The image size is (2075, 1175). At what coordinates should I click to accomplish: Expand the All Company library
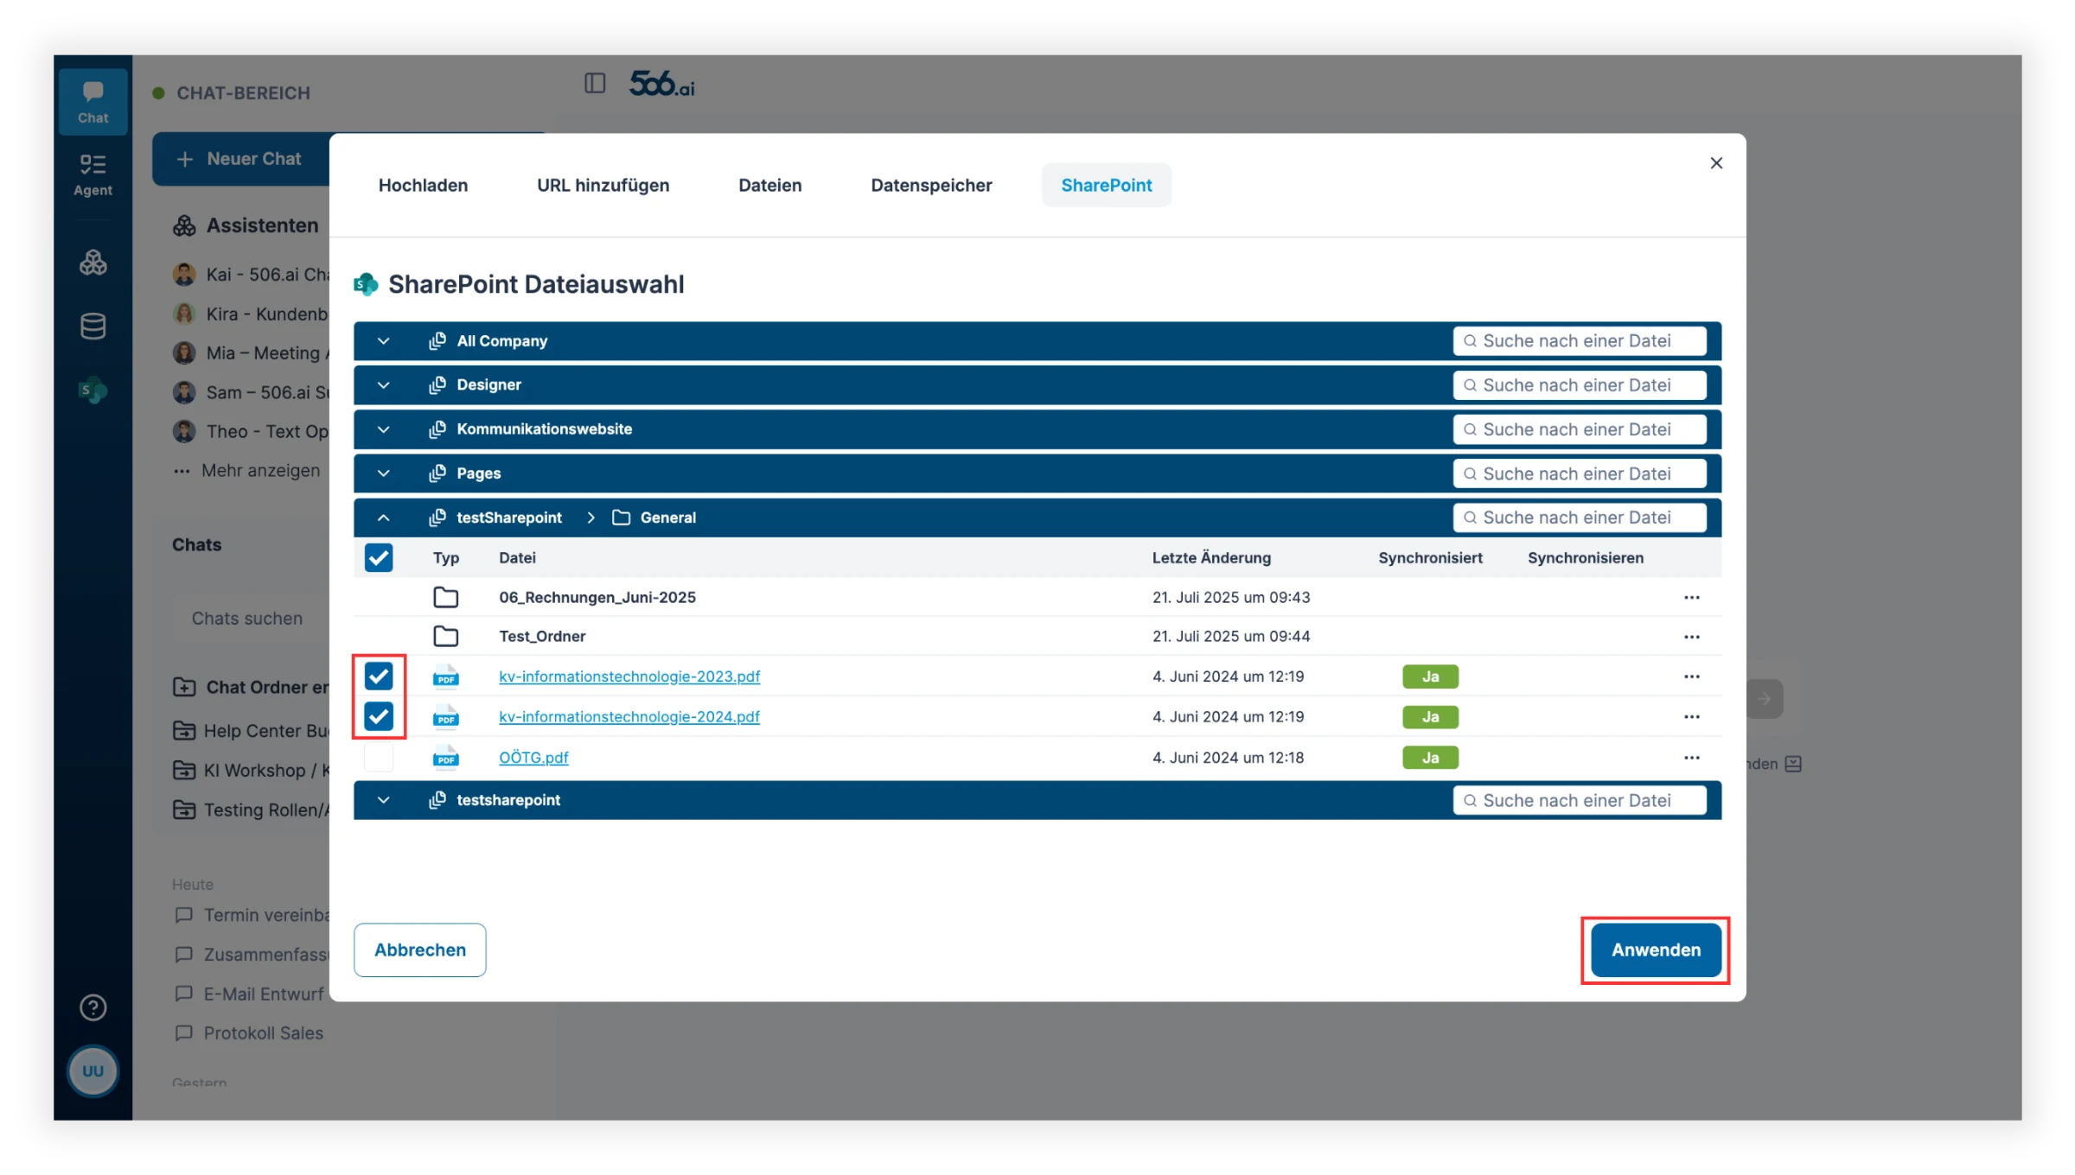(383, 341)
